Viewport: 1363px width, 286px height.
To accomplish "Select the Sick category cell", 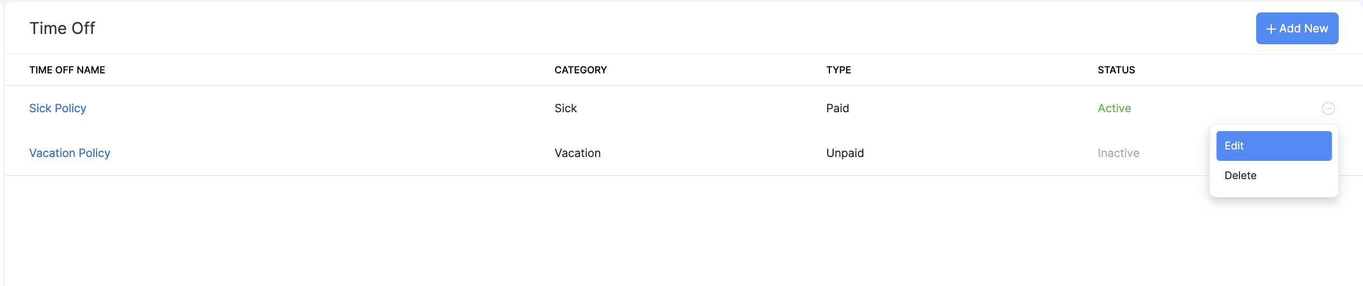I will coord(565,108).
